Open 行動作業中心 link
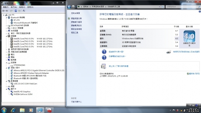Screen dimensions: 201x113 tap(76, 102)
